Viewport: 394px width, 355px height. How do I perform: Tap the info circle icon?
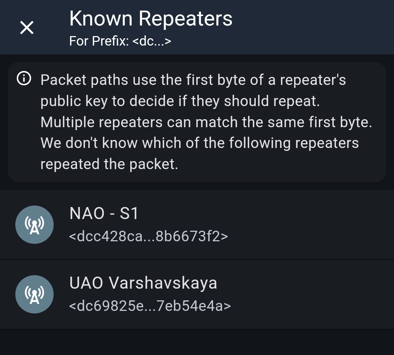(x=24, y=79)
